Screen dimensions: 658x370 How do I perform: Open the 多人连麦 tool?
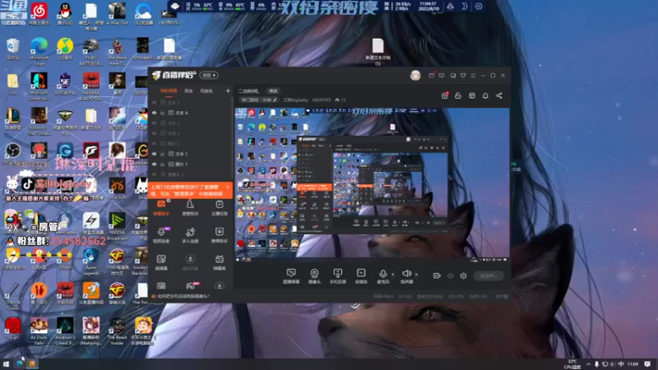click(190, 235)
